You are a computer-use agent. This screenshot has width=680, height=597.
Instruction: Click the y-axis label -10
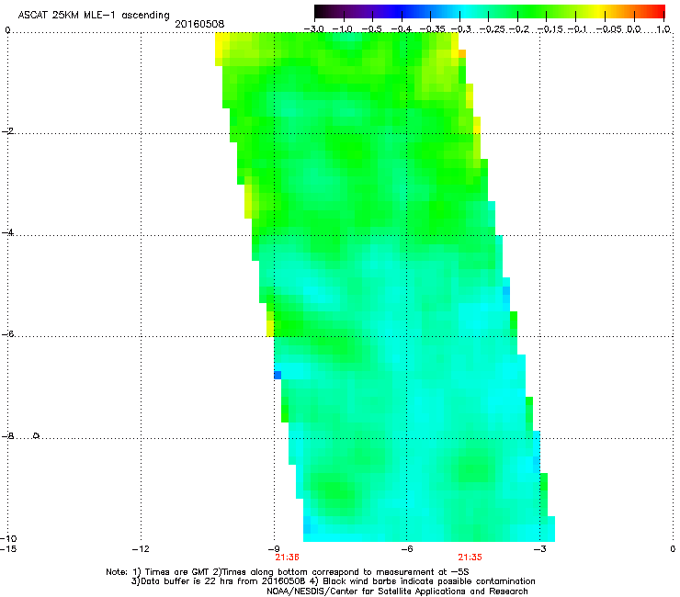pyautogui.click(x=8, y=539)
